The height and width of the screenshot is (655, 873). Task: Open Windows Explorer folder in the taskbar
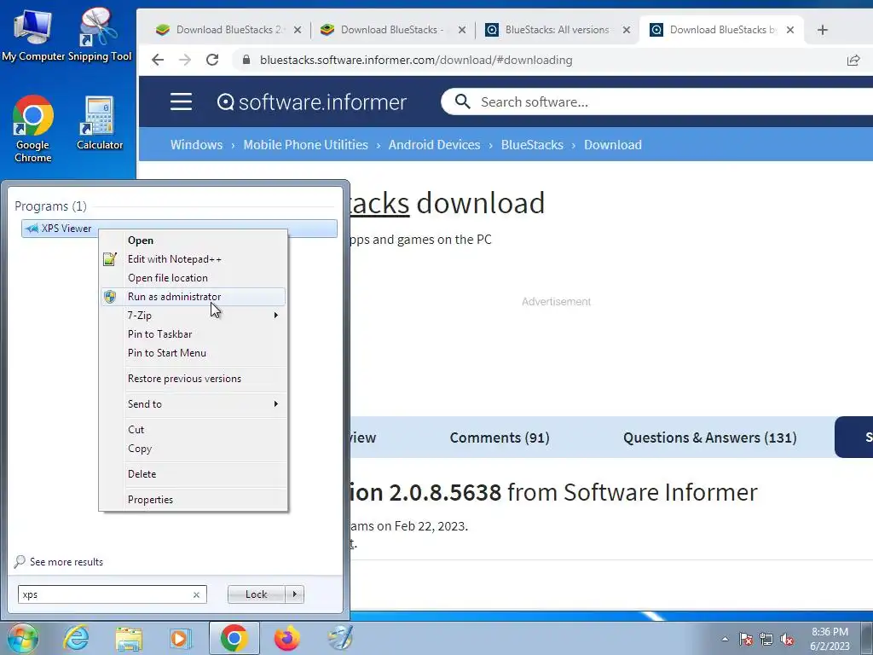(x=130, y=638)
